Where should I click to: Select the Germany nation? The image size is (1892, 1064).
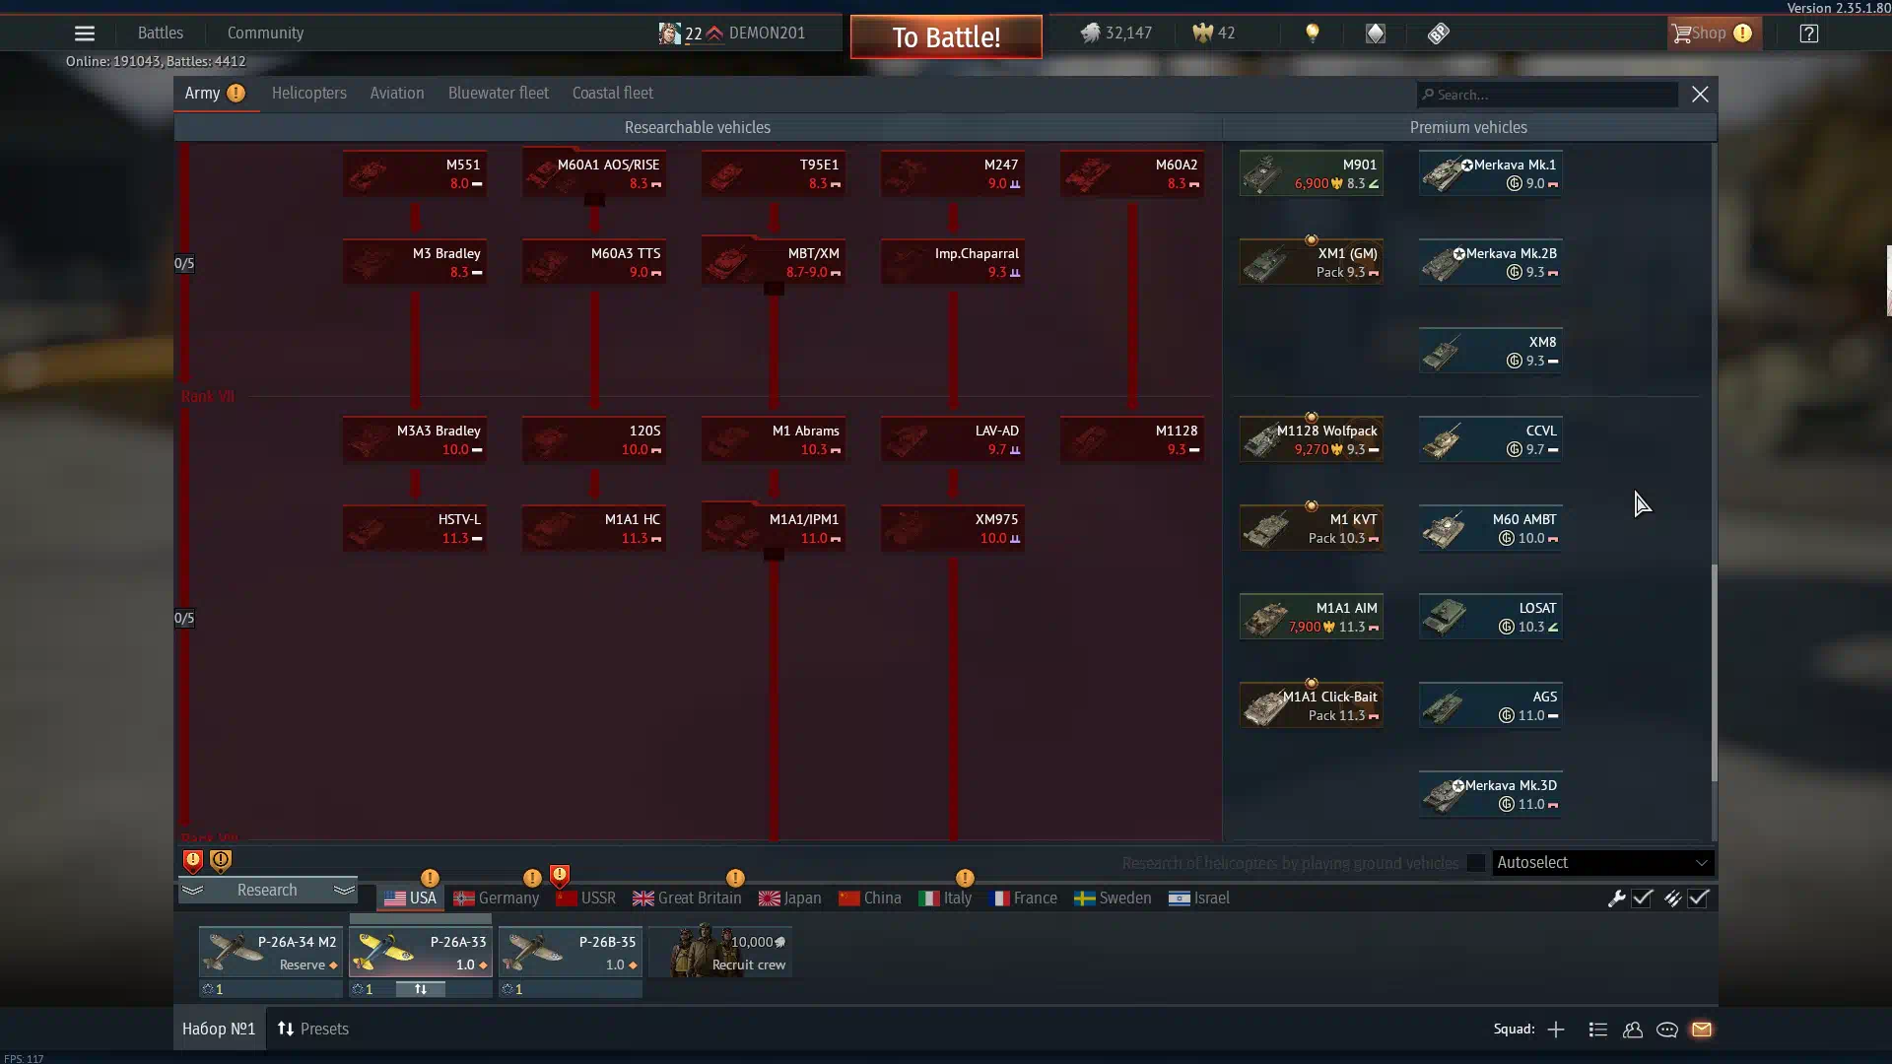click(496, 898)
